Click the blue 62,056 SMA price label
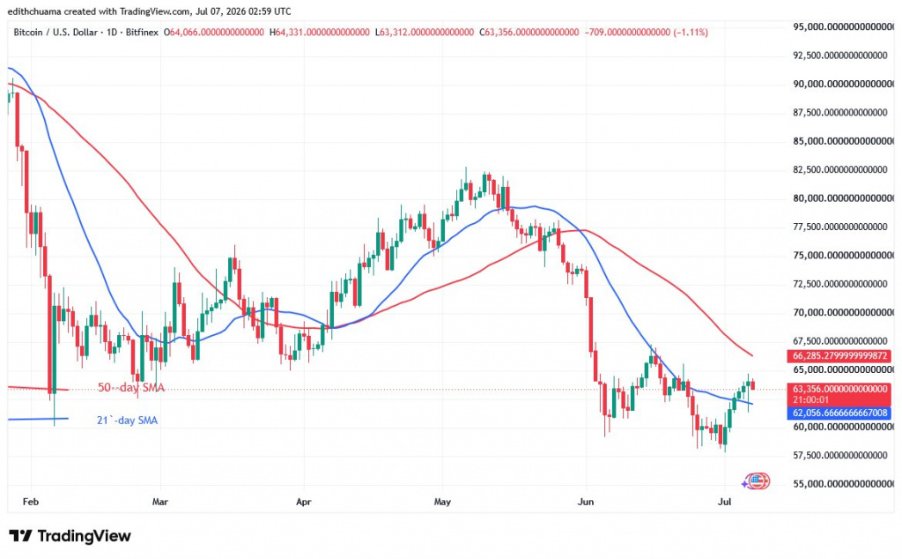The width and height of the screenshot is (902, 559). pyautogui.click(x=839, y=413)
